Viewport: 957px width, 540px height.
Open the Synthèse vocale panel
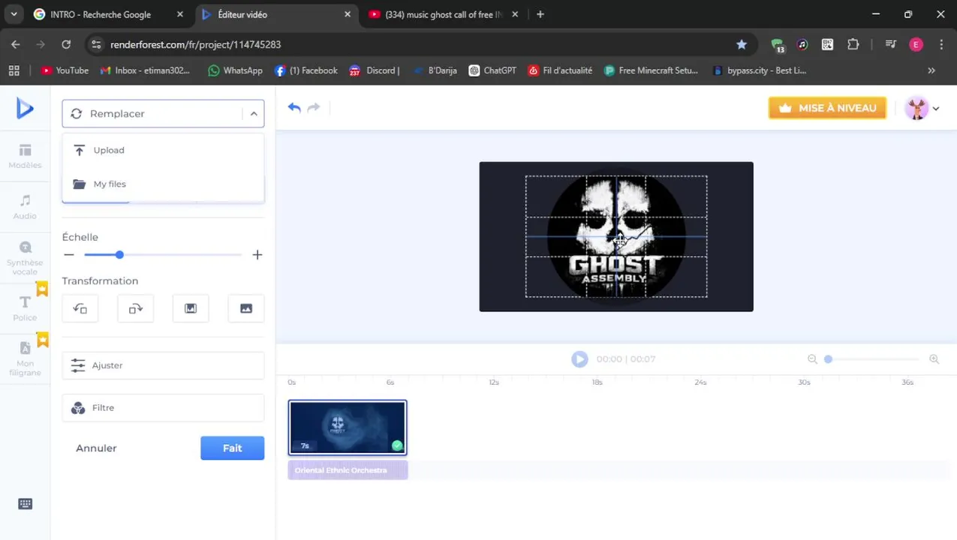click(x=25, y=258)
